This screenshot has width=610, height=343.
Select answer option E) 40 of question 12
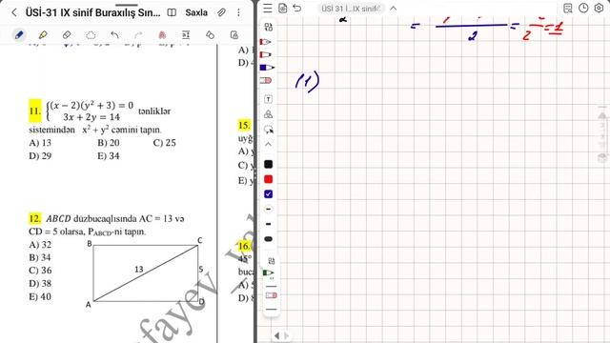[40, 296]
